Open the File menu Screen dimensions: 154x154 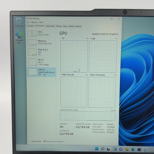pyautogui.click(x=28, y=22)
